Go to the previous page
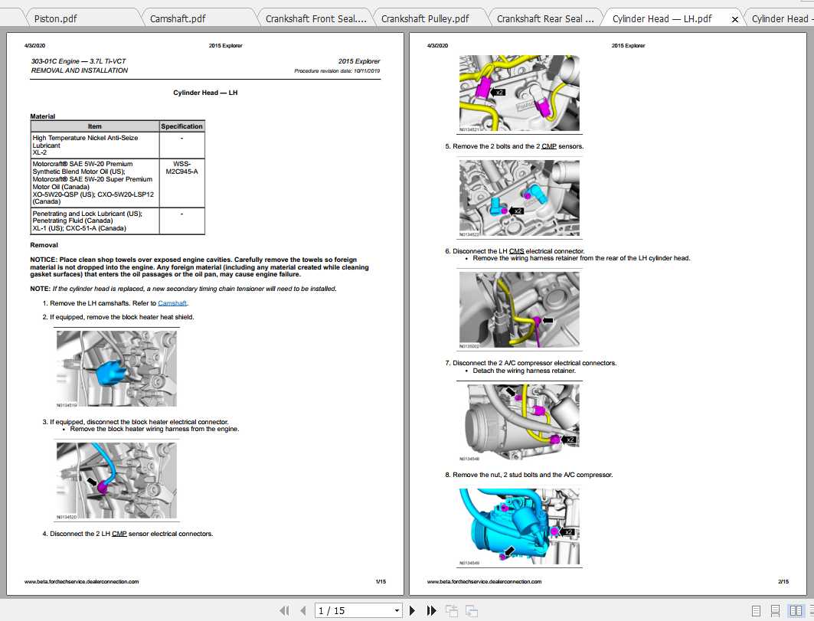The image size is (814, 621). (303, 610)
